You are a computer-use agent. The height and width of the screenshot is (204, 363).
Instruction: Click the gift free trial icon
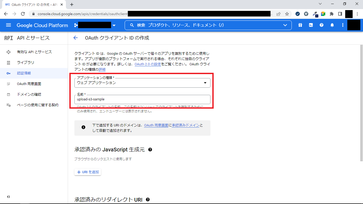click(x=300, y=25)
